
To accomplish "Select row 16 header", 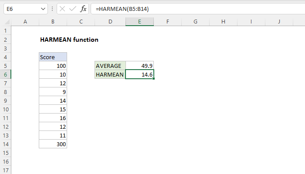I will pos(5,161).
